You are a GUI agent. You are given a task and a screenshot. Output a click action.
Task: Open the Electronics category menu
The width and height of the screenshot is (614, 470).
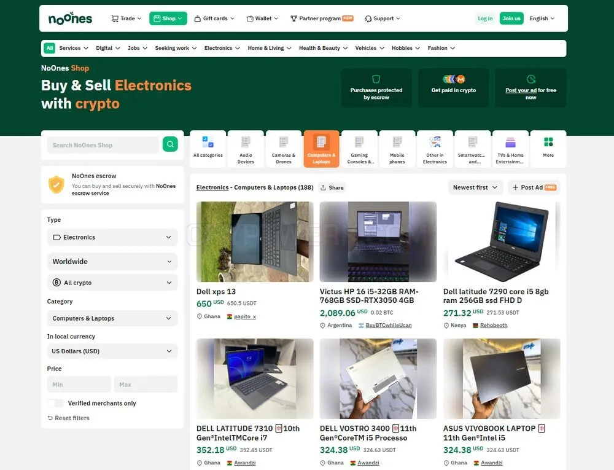222,48
